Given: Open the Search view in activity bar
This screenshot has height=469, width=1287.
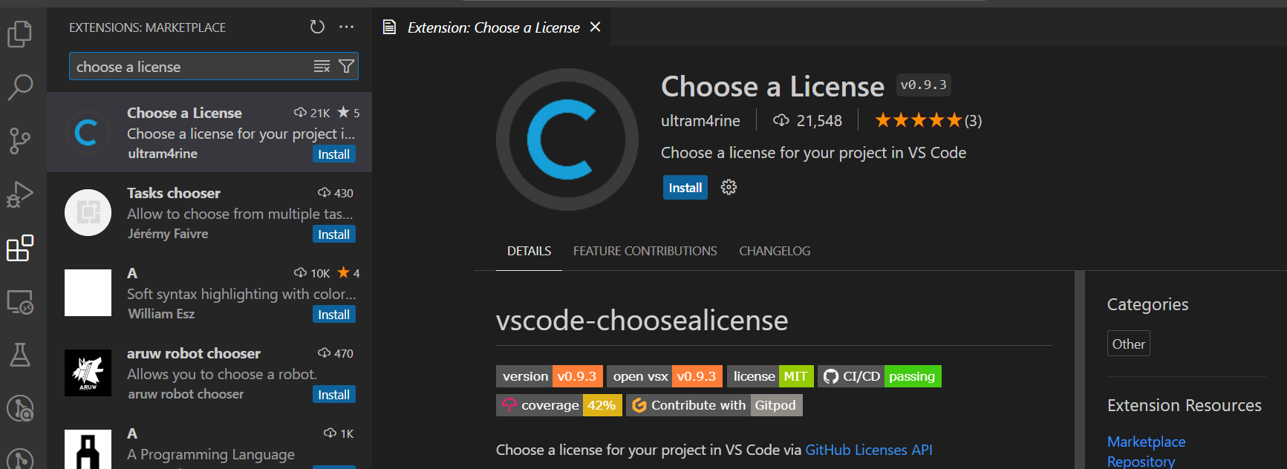Looking at the screenshot, I should pos(20,87).
